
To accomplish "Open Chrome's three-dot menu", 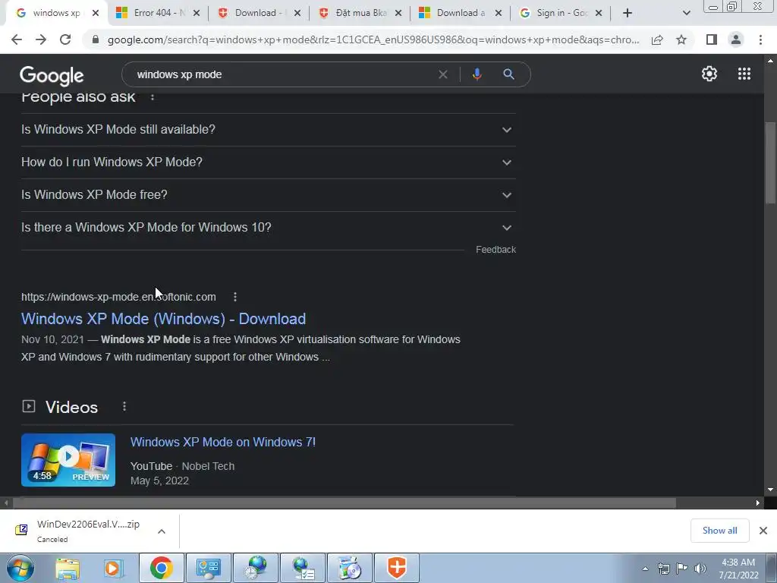I will (760, 39).
